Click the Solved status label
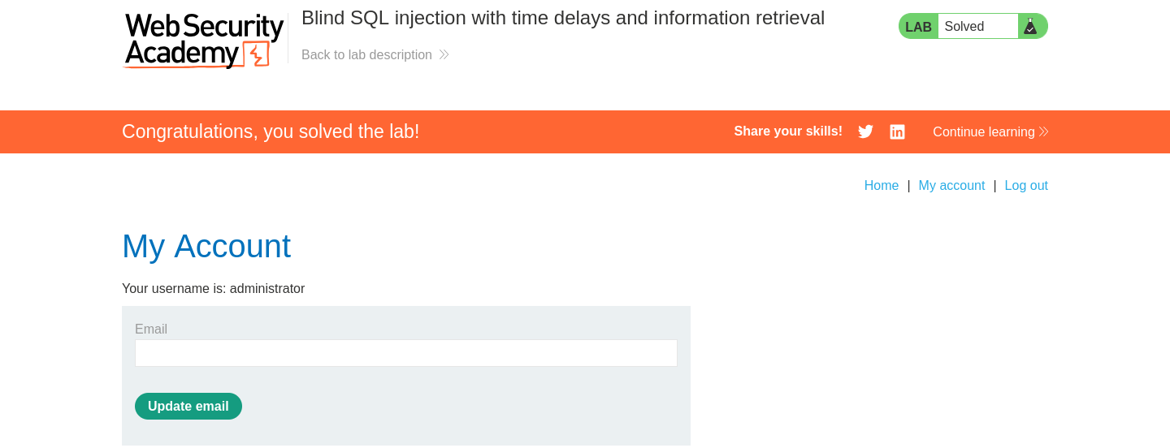 pyautogui.click(x=964, y=26)
